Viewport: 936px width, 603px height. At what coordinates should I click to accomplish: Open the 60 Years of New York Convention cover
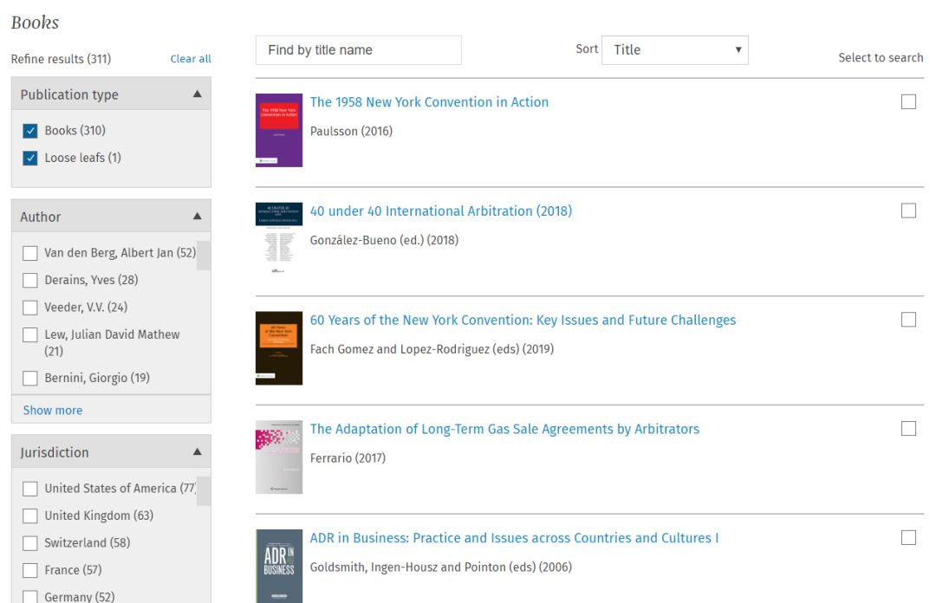pos(278,348)
